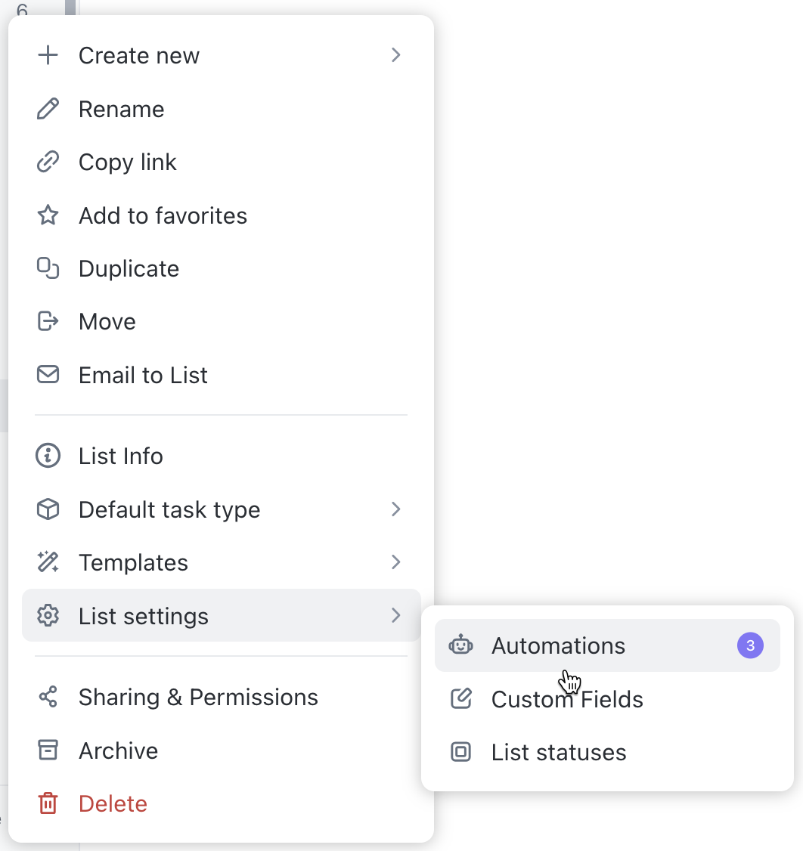Open the Templates submenu arrow
This screenshot has width=803, height=851.
(x=395, y=562)
